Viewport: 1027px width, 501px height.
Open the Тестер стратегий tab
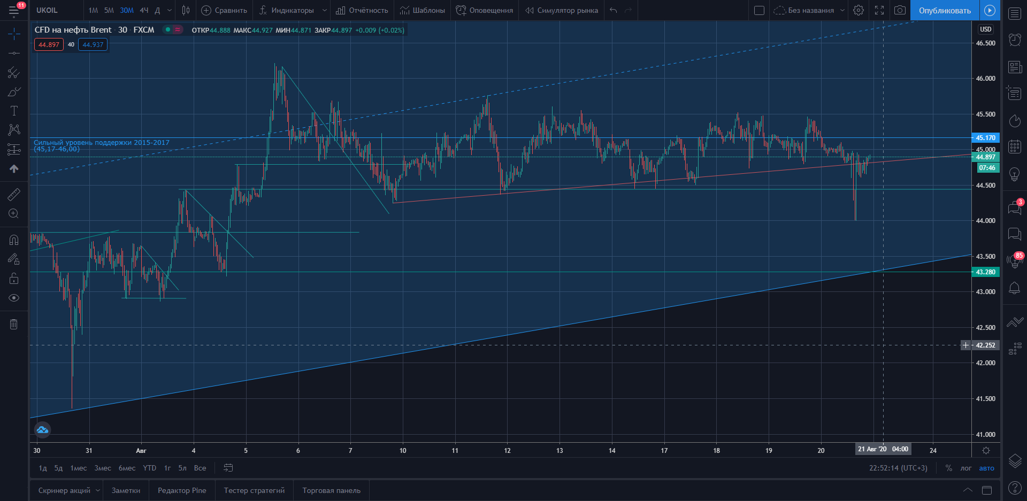pyautogui.click(x=254, y=490)
